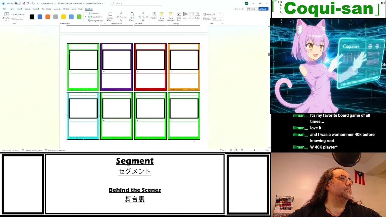Click the Redo arrow icon
The width and height of the screenshot is (386, 217).
tap(33, 3)
